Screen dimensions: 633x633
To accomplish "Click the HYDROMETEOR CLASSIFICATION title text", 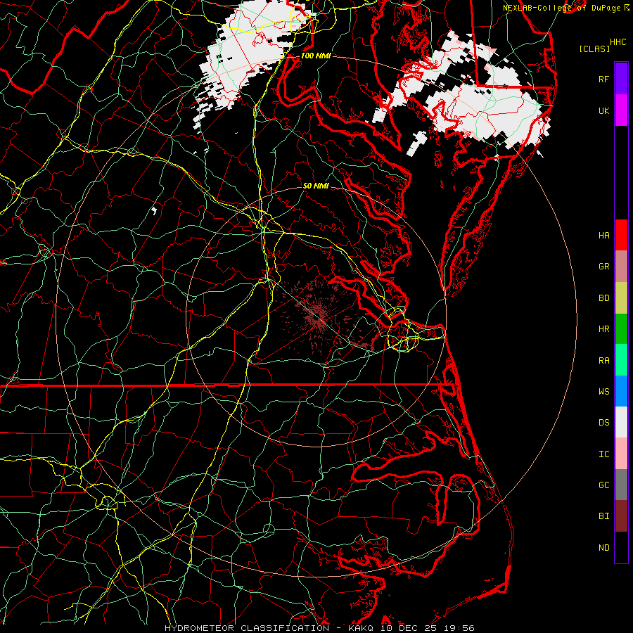I will click(x=247, y=628).
